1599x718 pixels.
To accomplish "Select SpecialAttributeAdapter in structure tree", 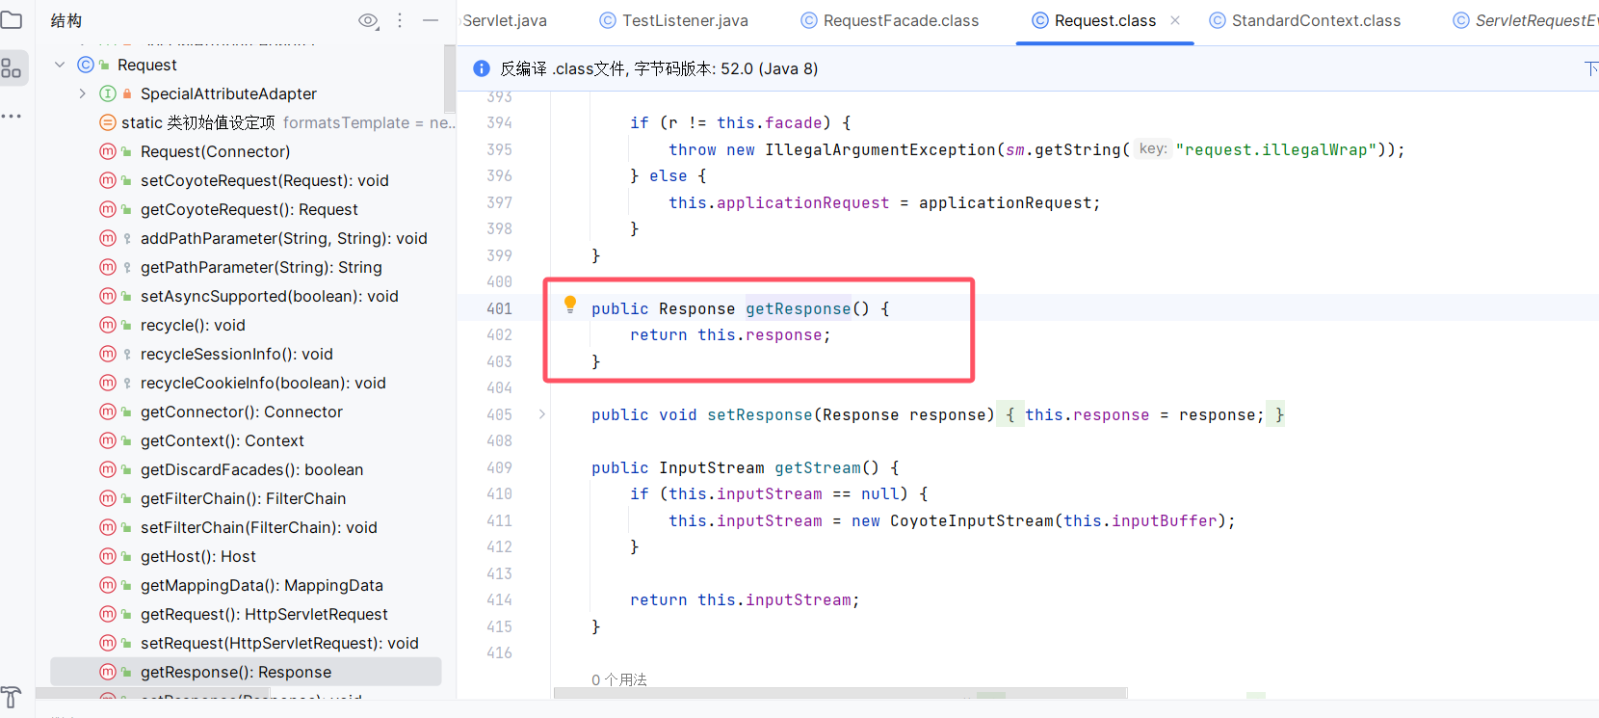I will click(x=228, y=93).
